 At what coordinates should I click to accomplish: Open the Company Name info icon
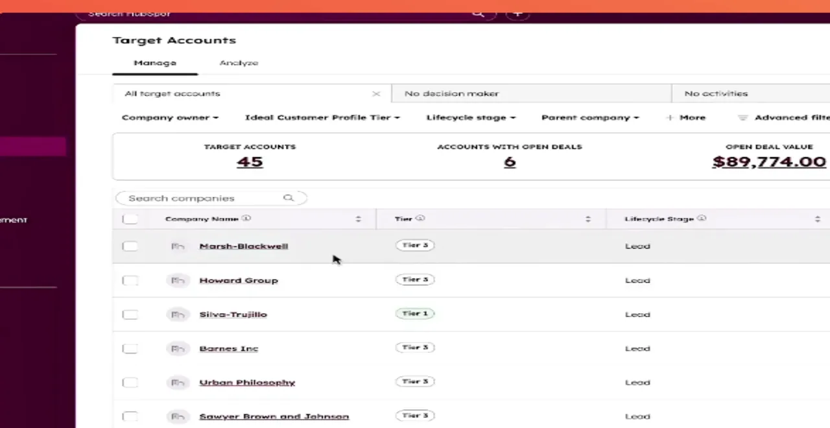tap(246, 219)
